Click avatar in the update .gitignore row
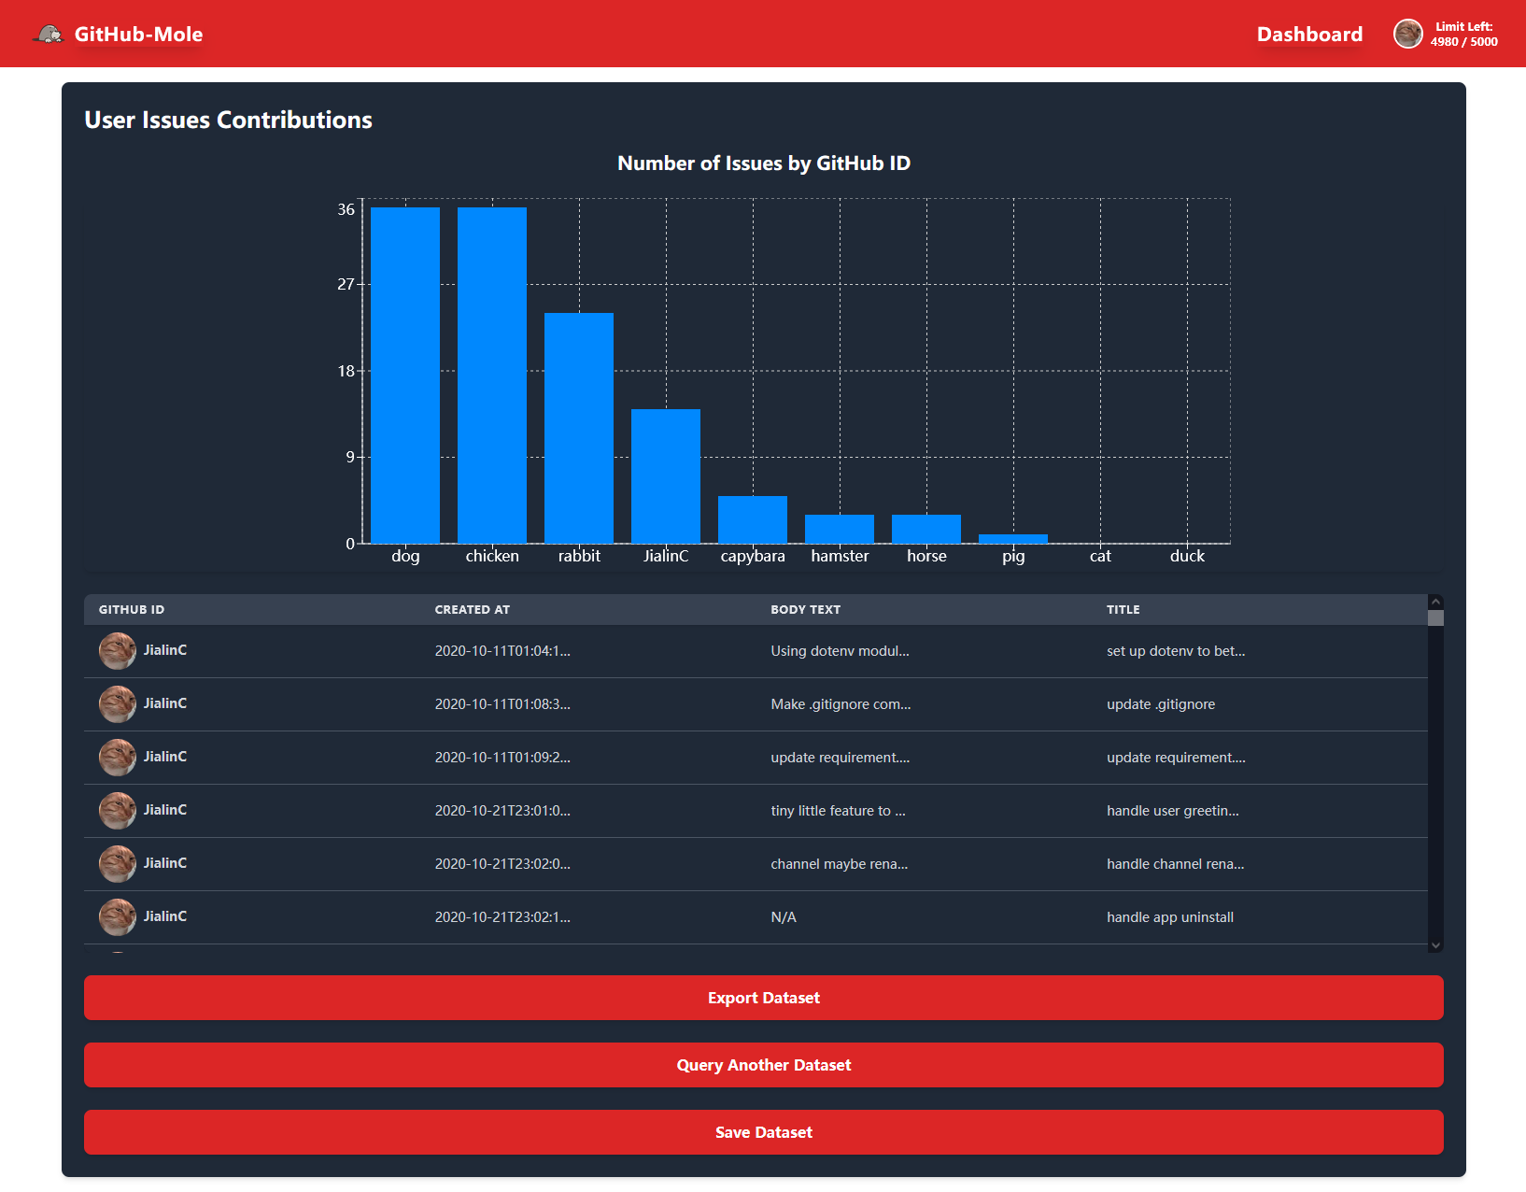 [x=118, y=704]
